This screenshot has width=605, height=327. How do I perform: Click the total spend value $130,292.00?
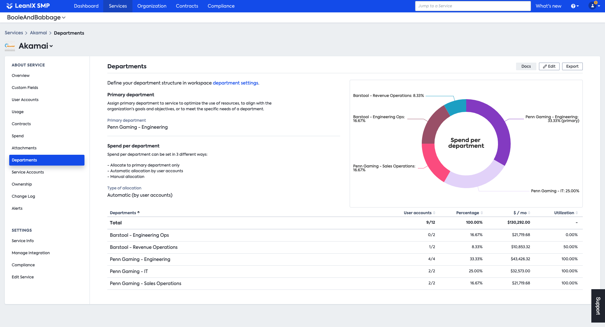pos(519,222)
